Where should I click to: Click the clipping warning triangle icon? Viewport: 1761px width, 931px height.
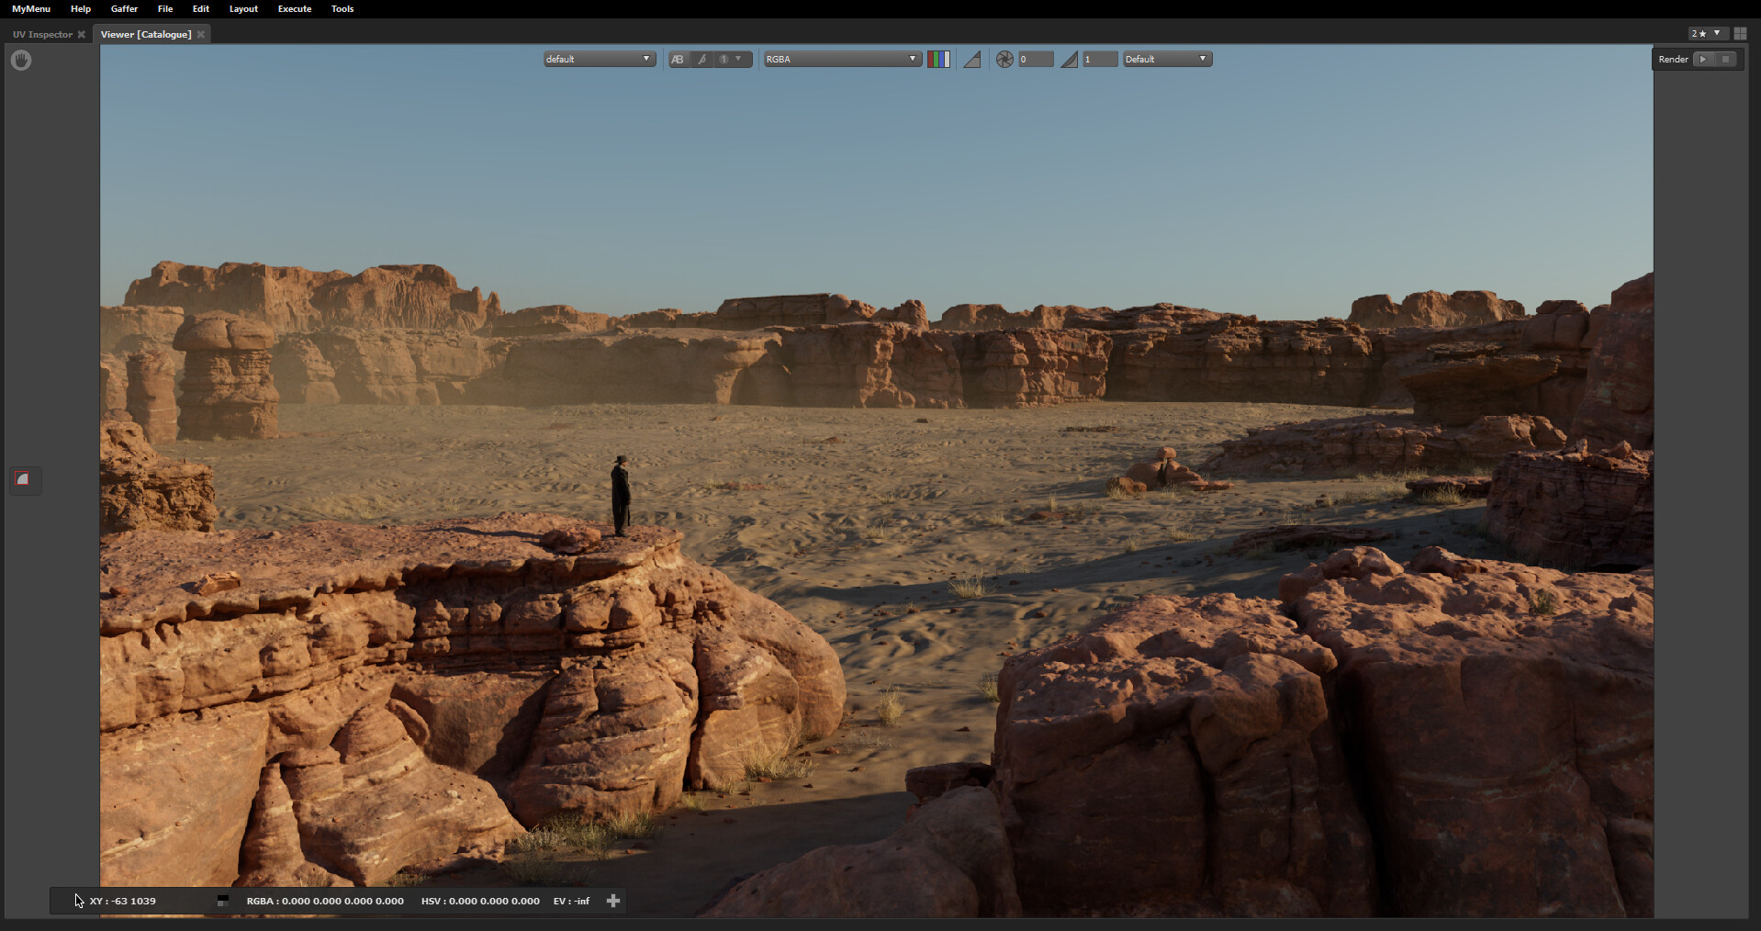[972, 59]
